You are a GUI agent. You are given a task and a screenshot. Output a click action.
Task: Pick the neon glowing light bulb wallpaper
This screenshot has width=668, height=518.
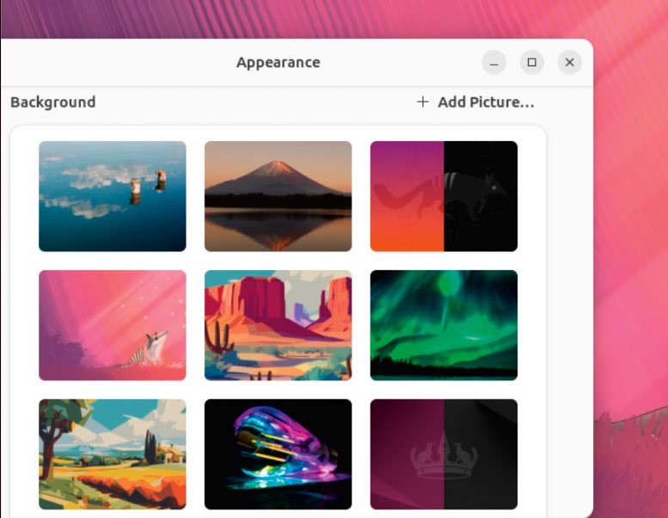click(279, 454)
